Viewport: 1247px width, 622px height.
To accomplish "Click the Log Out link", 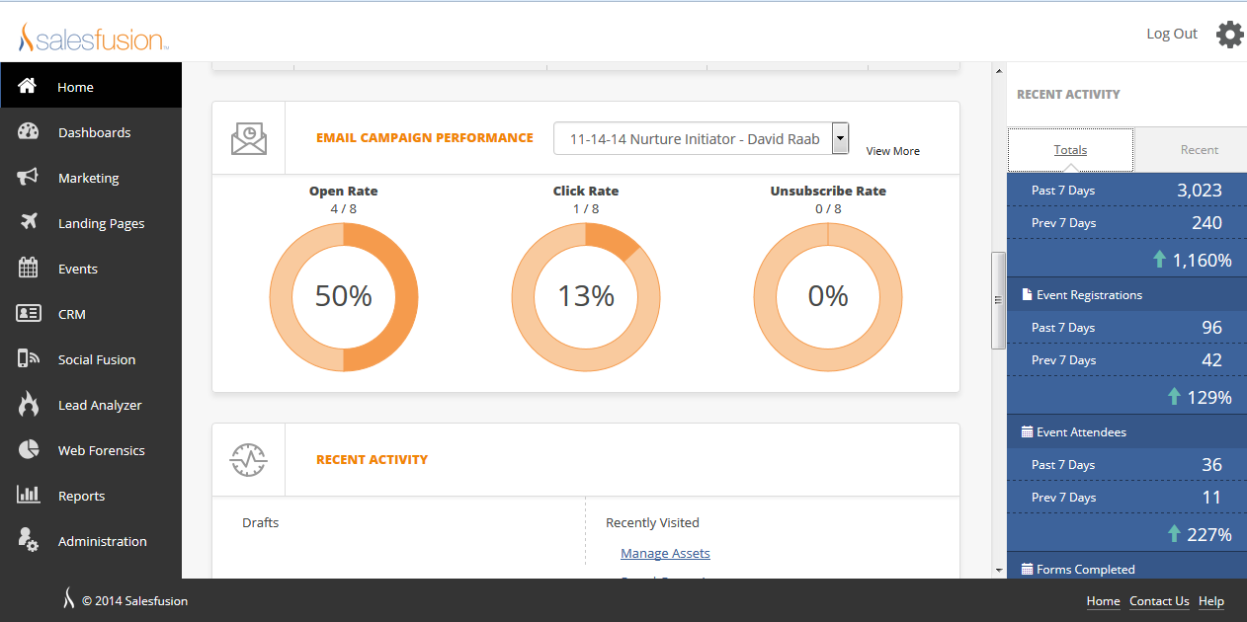I will coord(1172,34).
